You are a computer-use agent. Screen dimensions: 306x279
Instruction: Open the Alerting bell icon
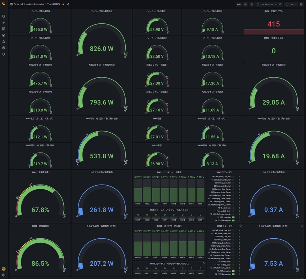pyautogui.click(x=4, y=41)
